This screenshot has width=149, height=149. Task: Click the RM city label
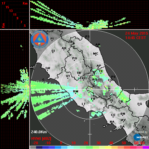coord(76,91)
